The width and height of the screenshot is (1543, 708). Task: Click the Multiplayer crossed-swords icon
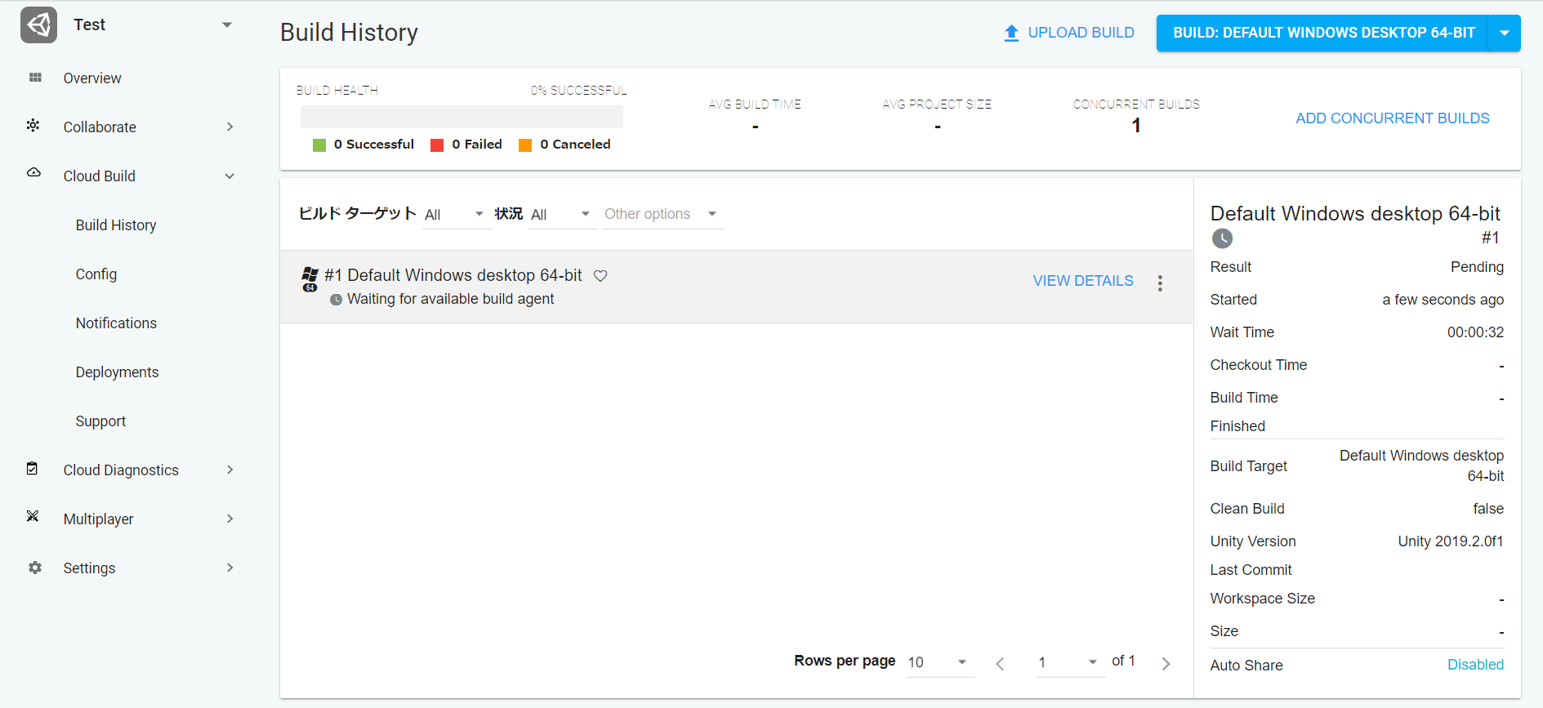[x=33, y=516]
